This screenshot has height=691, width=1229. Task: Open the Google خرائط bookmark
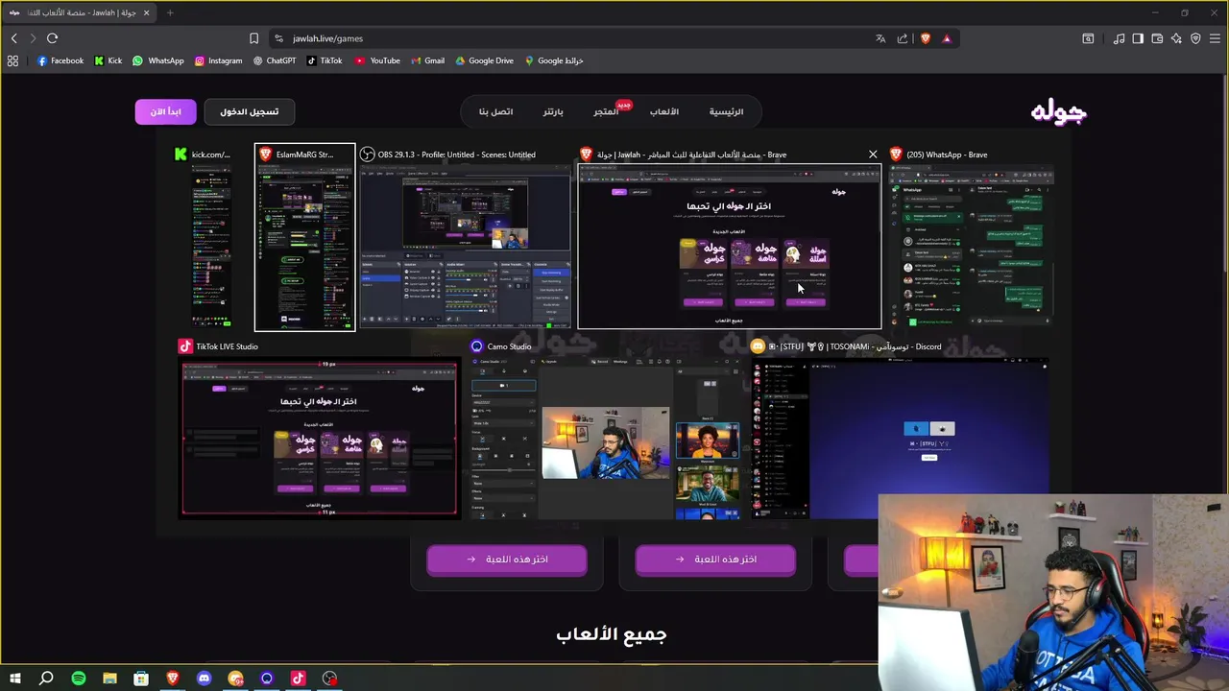[553, 60]
